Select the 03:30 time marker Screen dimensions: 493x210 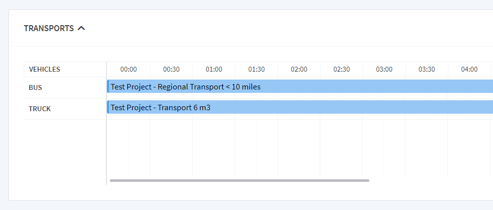[x=427, y=69]
